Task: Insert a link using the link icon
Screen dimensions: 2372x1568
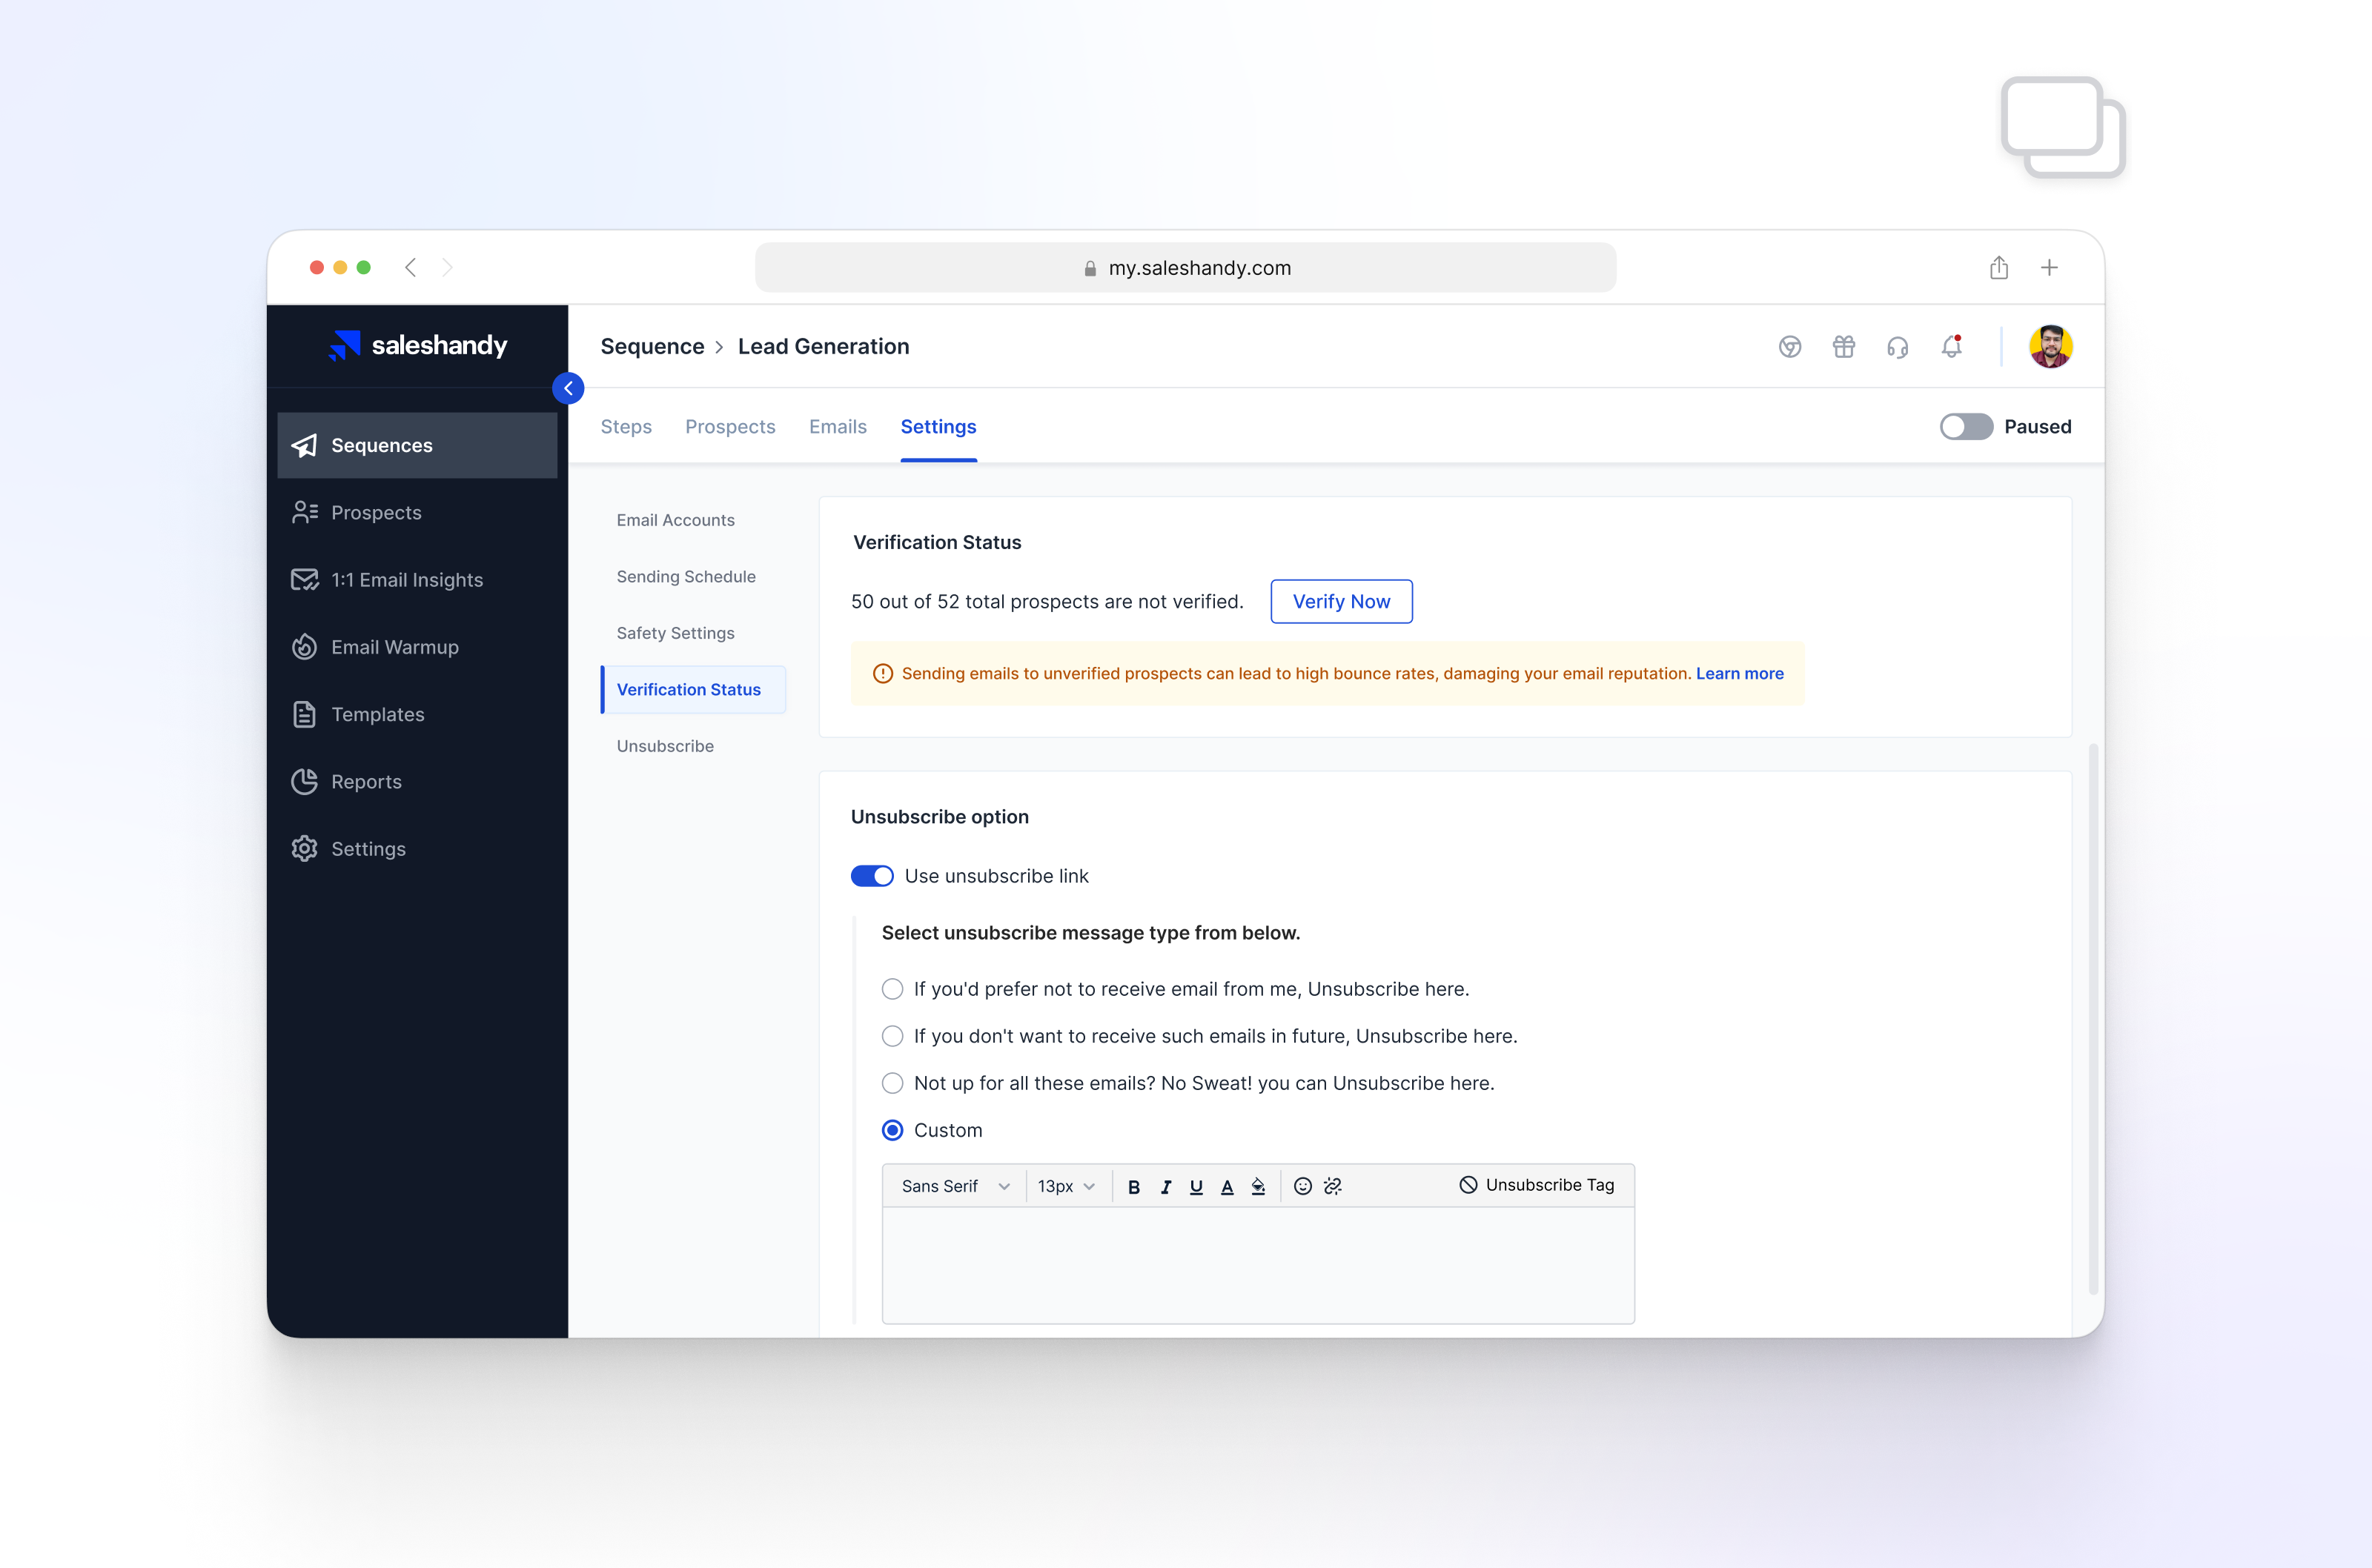Action: point(1333,1186)
